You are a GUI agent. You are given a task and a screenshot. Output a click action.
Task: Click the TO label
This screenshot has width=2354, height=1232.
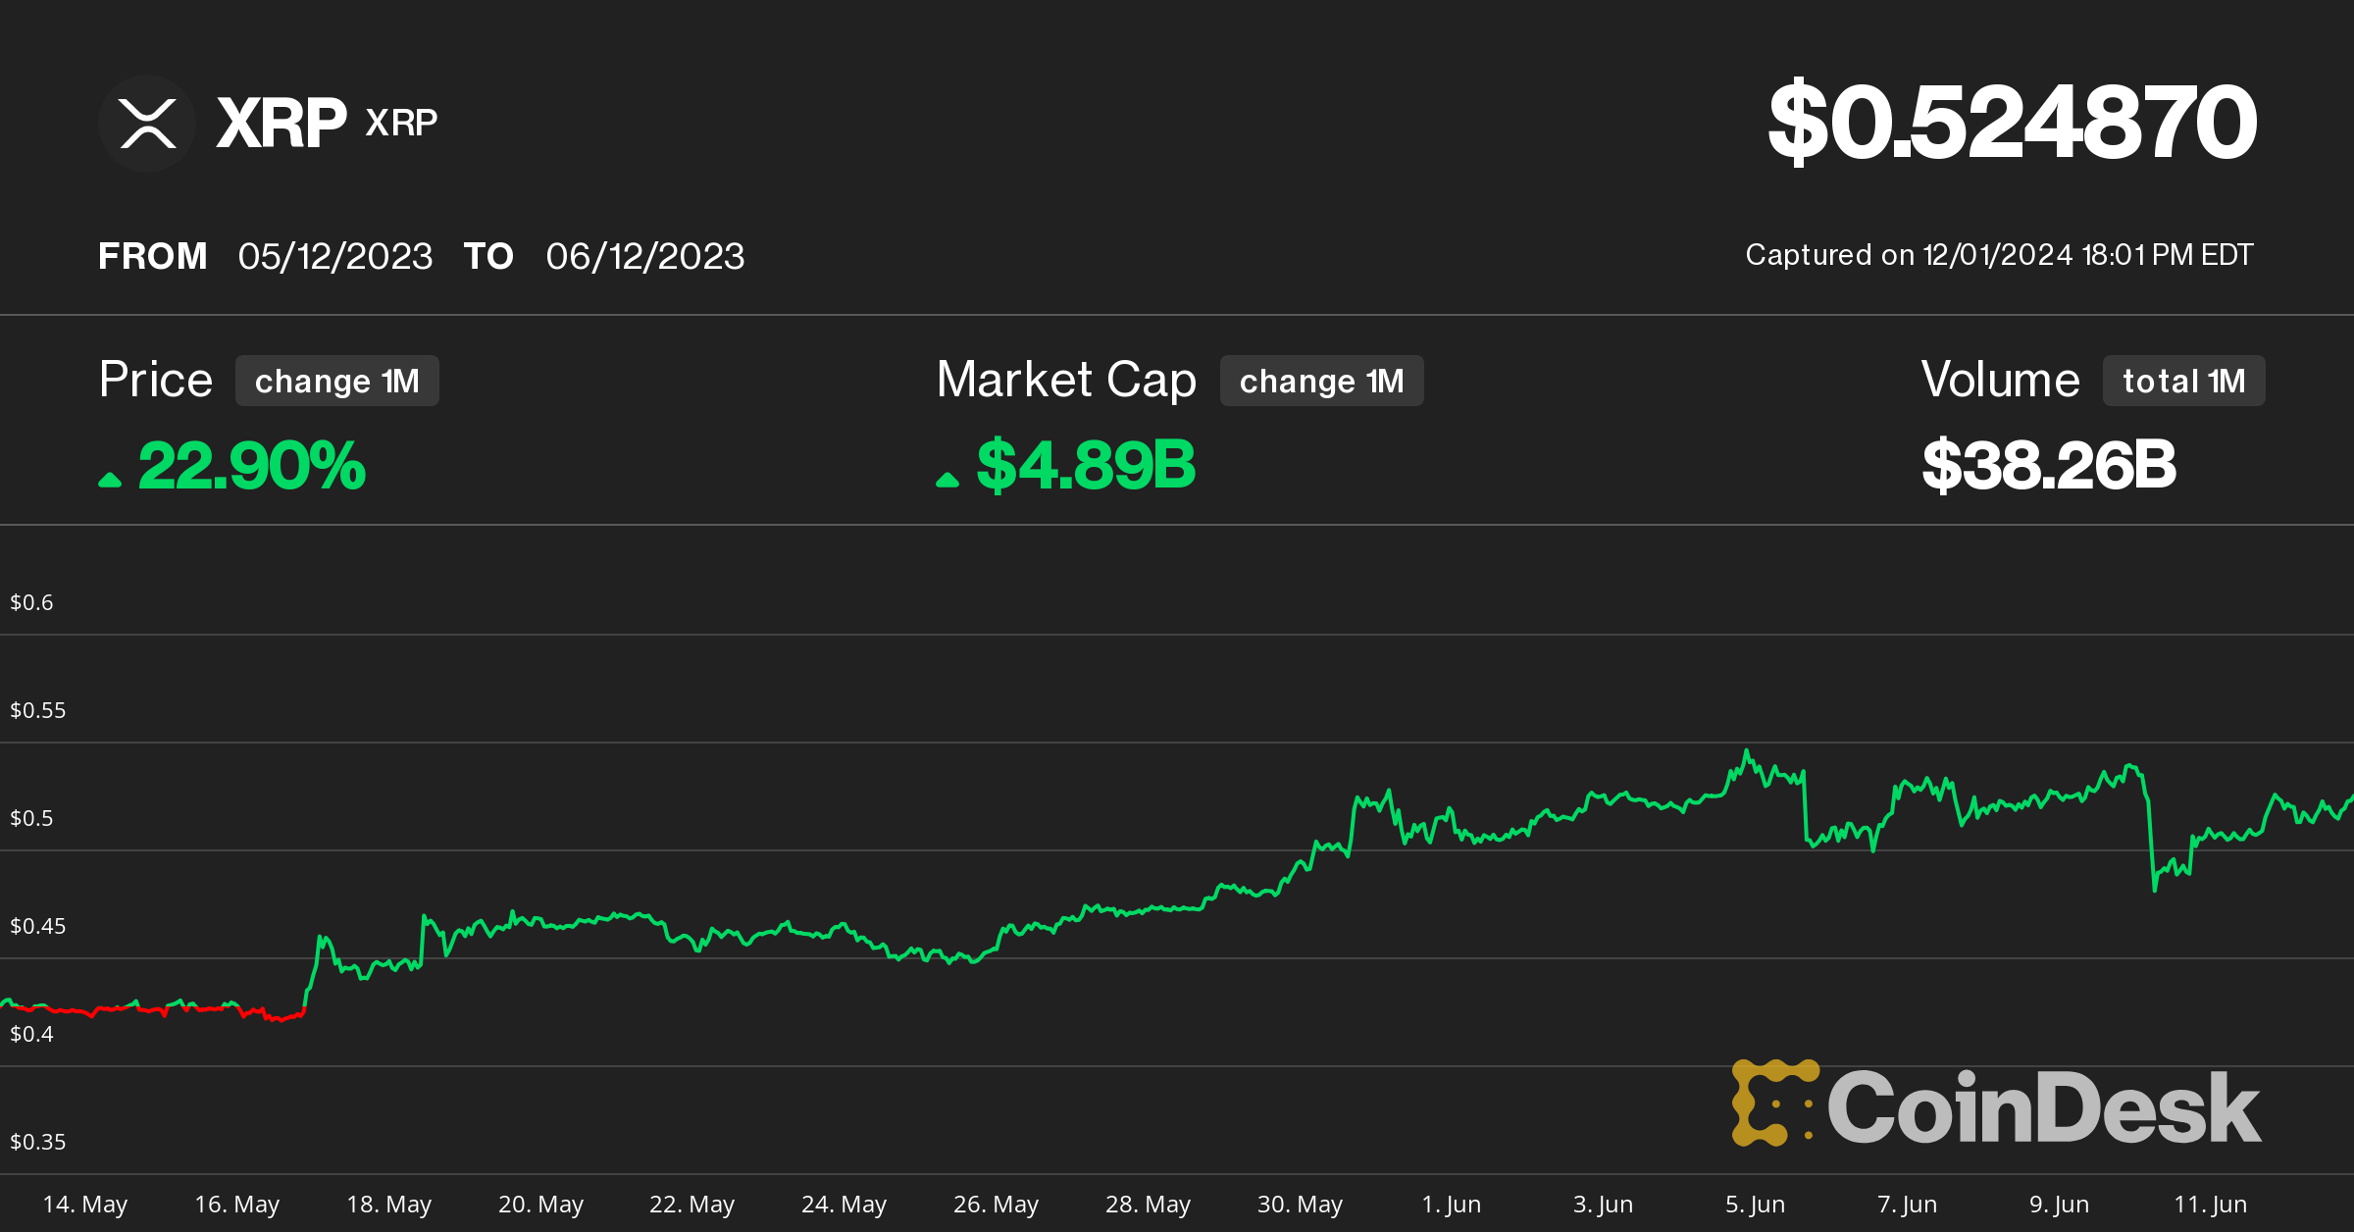coord(488,257)
